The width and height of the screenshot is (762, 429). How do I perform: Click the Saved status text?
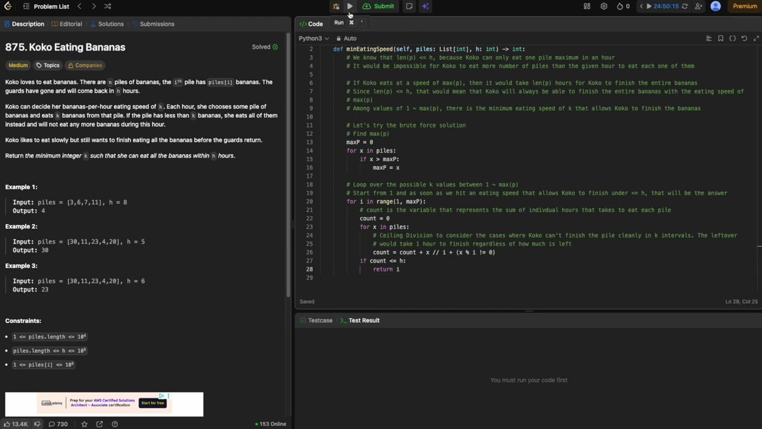pos(307,301)
